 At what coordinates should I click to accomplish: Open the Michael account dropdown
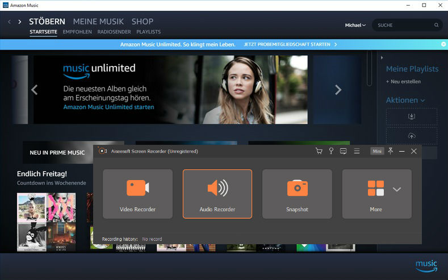click(x=355, y=25)
